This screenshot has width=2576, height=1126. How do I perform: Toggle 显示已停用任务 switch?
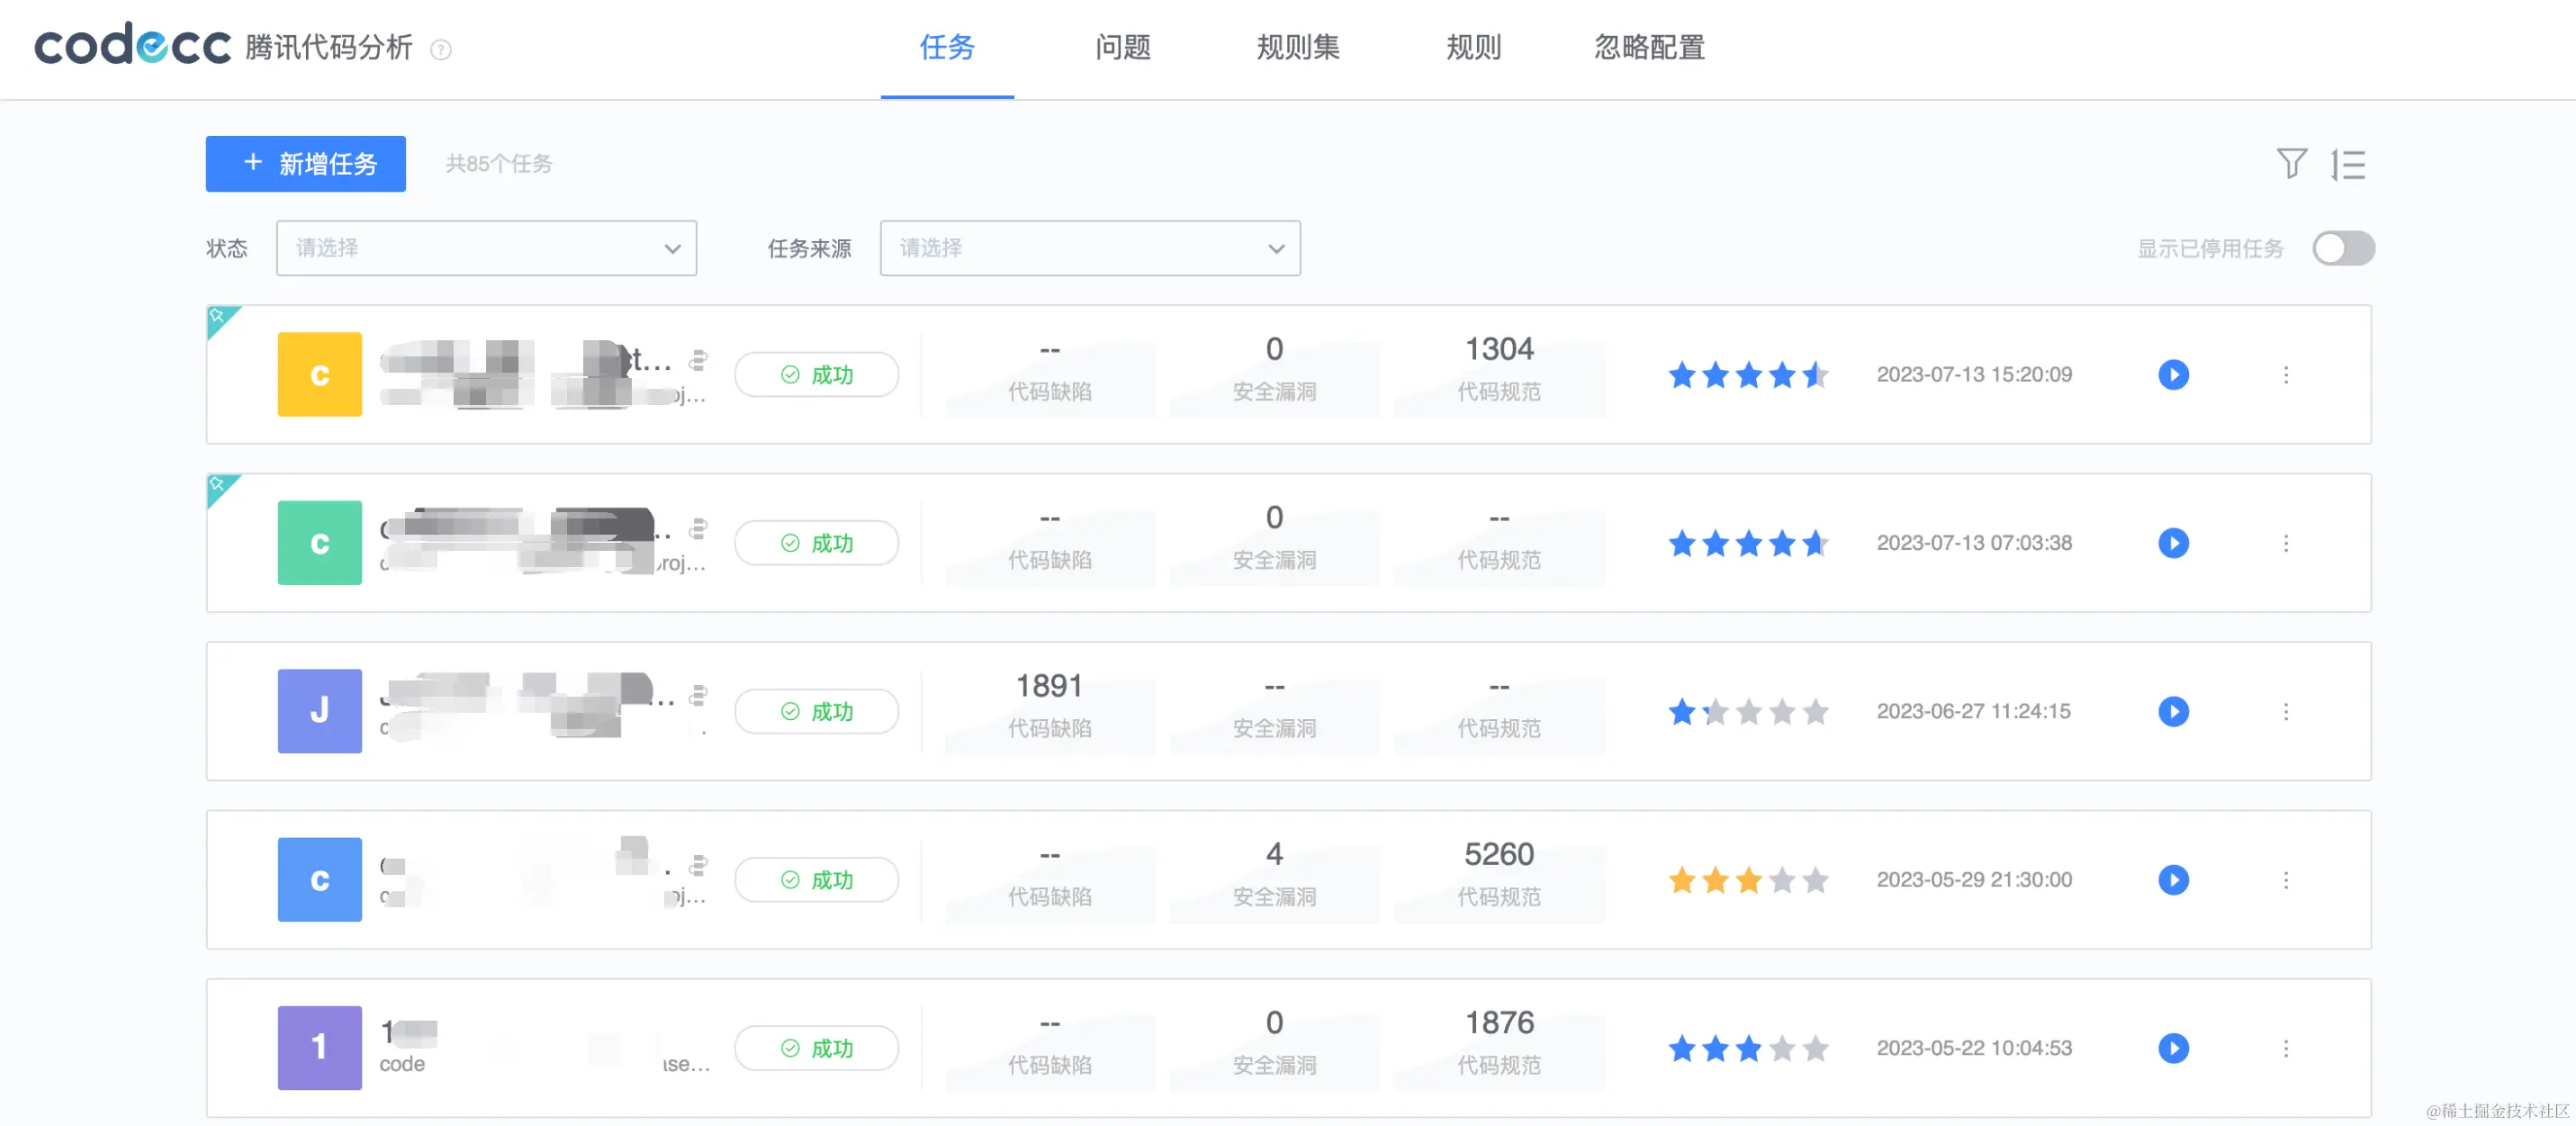coord(2342,248)
